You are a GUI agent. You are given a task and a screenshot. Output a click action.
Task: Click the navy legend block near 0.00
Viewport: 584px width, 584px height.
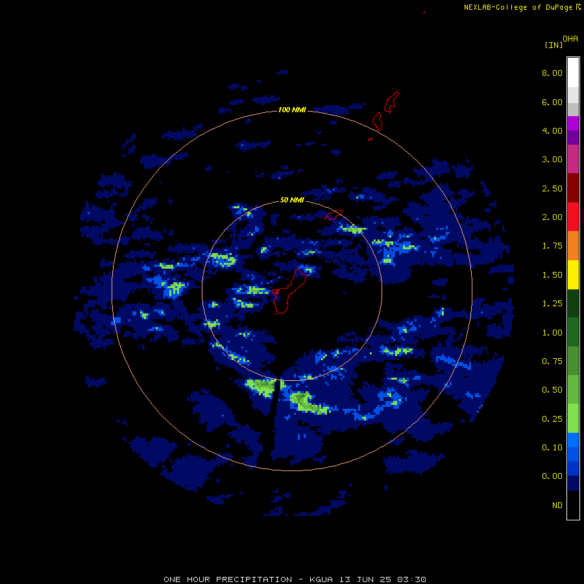point(573,483)
